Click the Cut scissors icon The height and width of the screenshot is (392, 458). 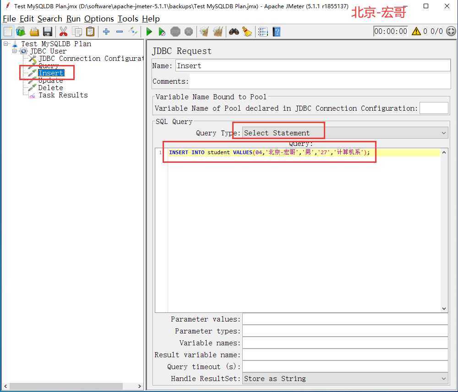click(63, 32)
